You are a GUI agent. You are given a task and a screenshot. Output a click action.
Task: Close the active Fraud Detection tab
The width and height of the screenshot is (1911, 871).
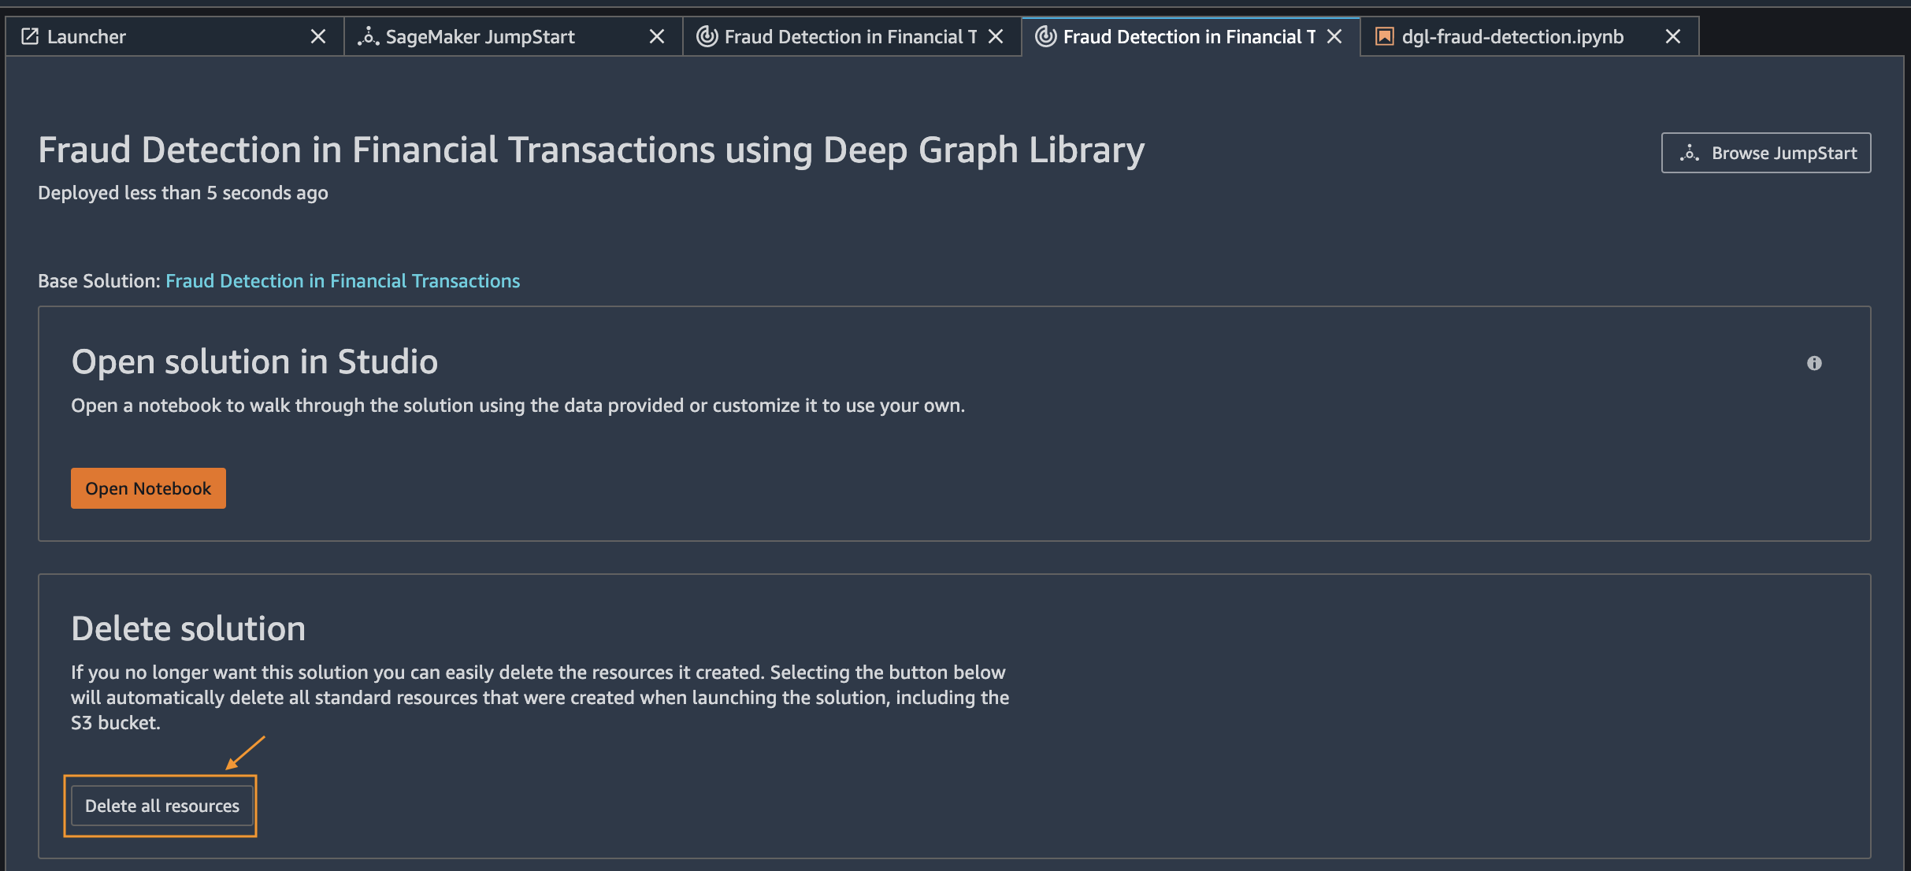point(1334,36)
